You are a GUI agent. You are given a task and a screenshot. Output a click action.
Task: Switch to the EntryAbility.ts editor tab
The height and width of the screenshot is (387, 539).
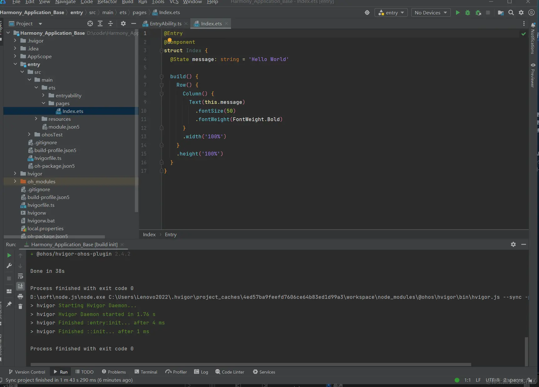[x=165, y=24]
